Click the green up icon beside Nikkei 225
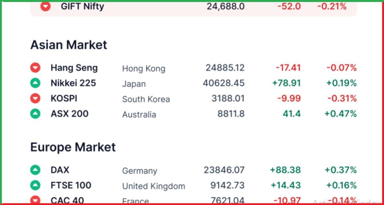The height and width of the screenshot is (205, 384). [x=35, y=83]
